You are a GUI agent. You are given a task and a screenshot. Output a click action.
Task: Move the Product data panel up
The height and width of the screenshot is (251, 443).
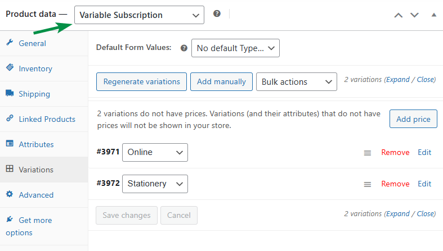(399, 15)
